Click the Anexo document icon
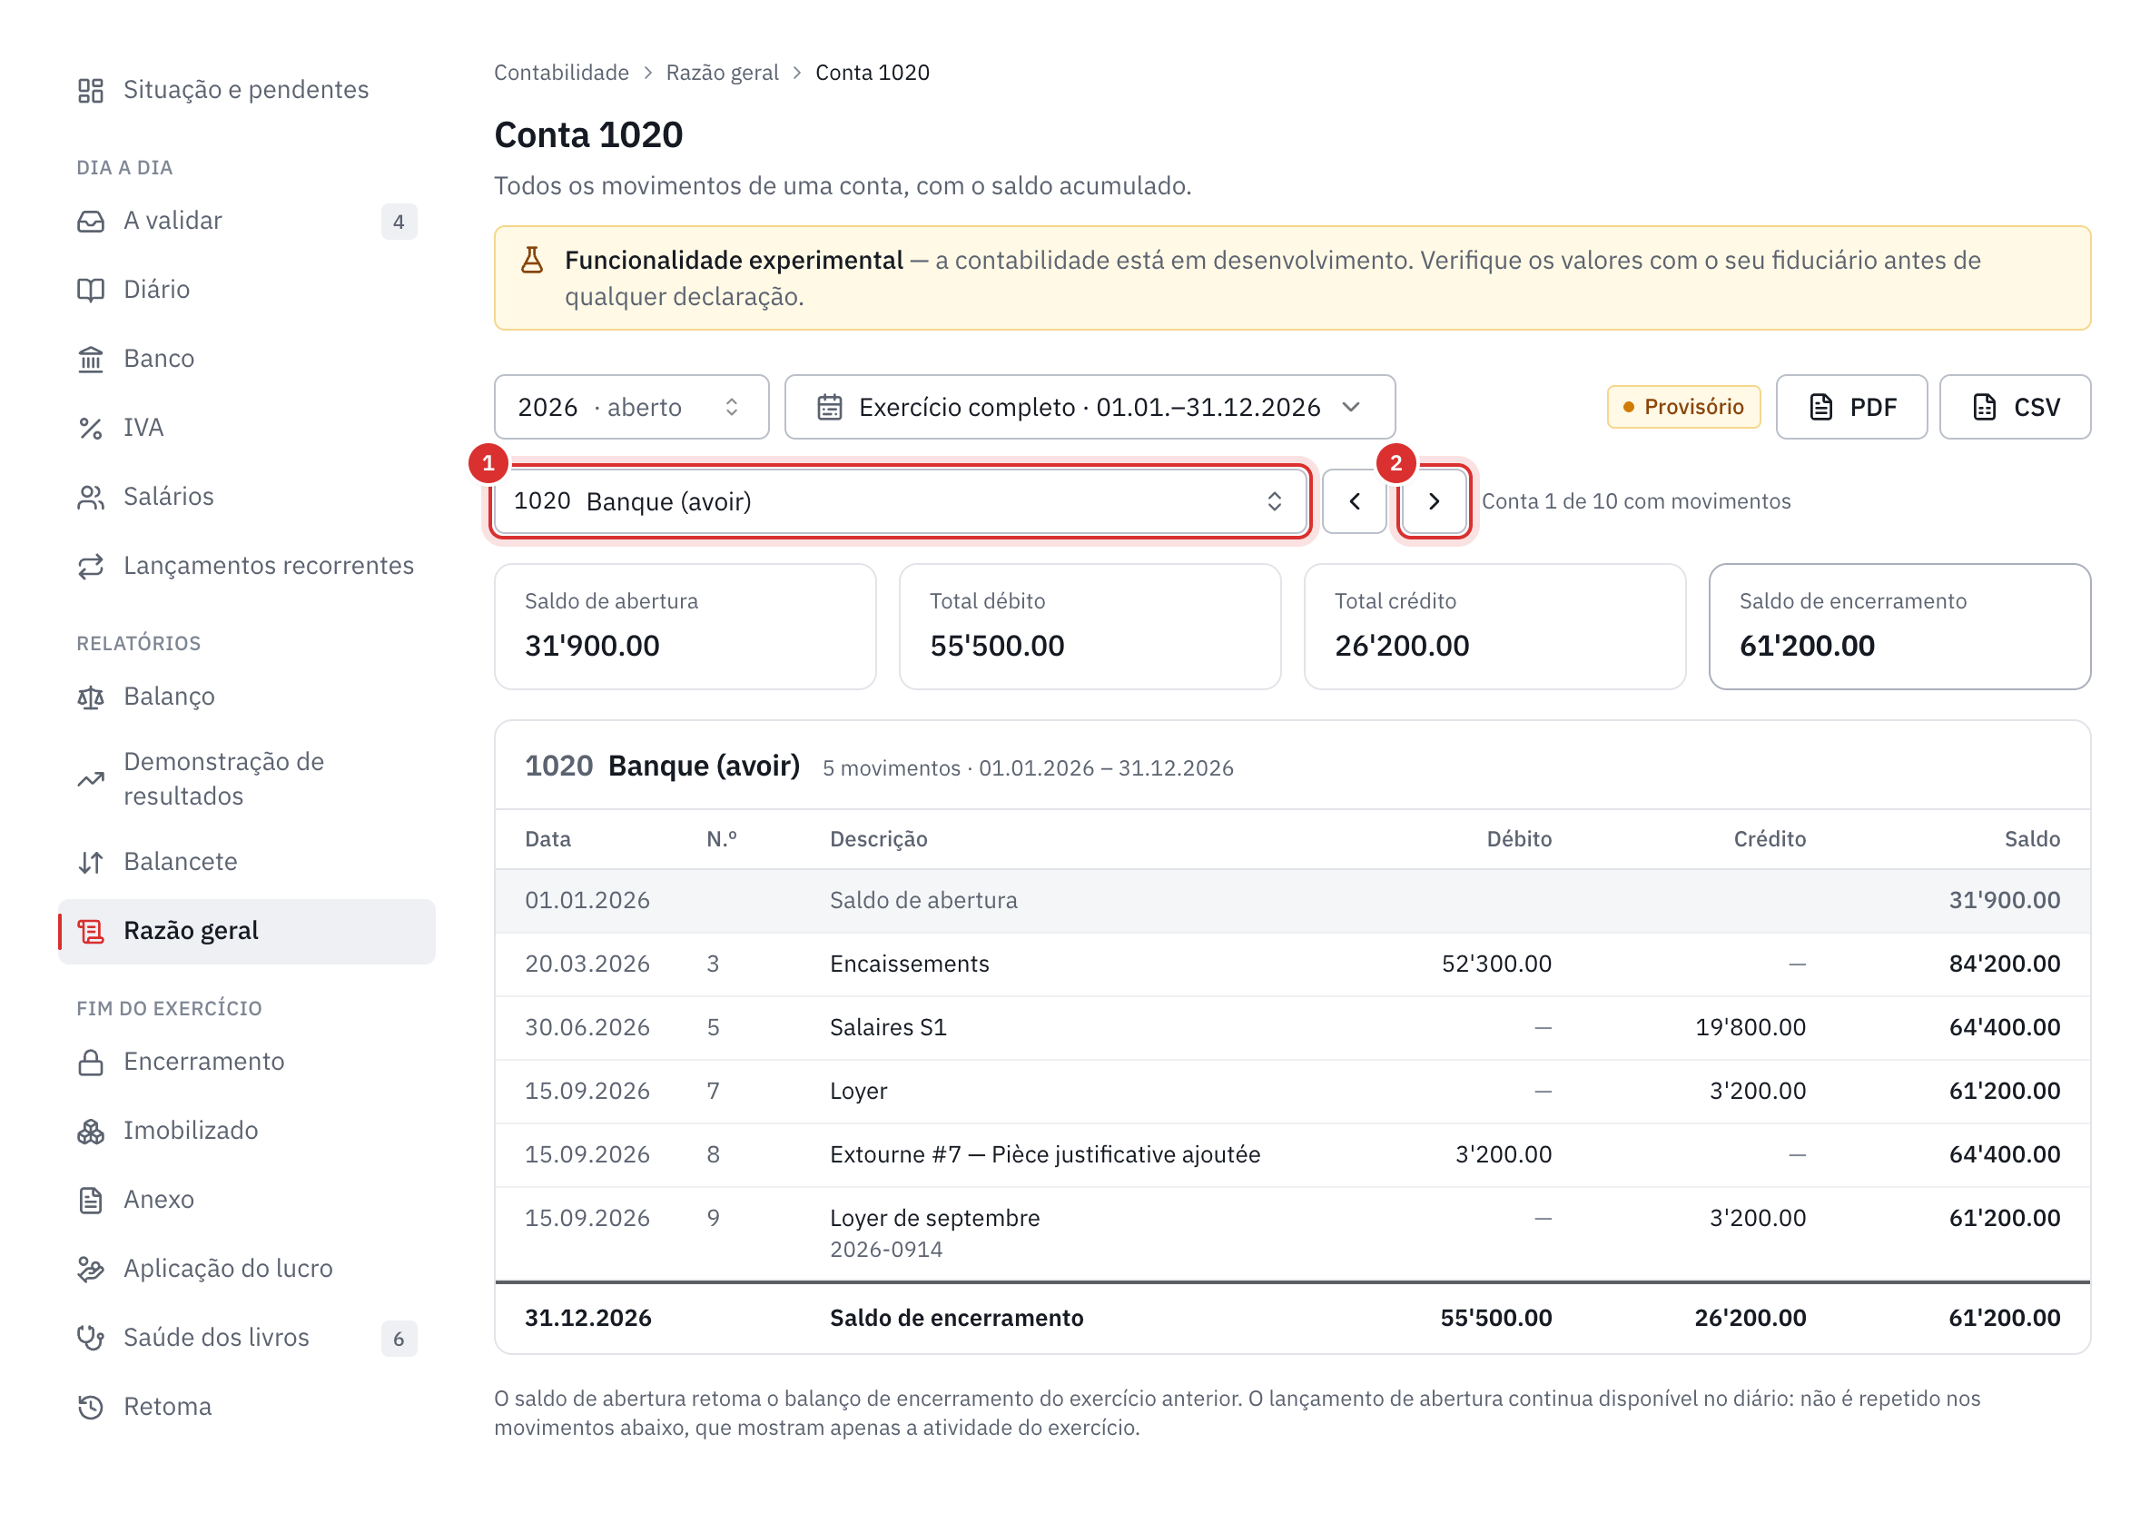Image resolution: width=2150 pixels, height=1533 pixels. [91, 1201]
